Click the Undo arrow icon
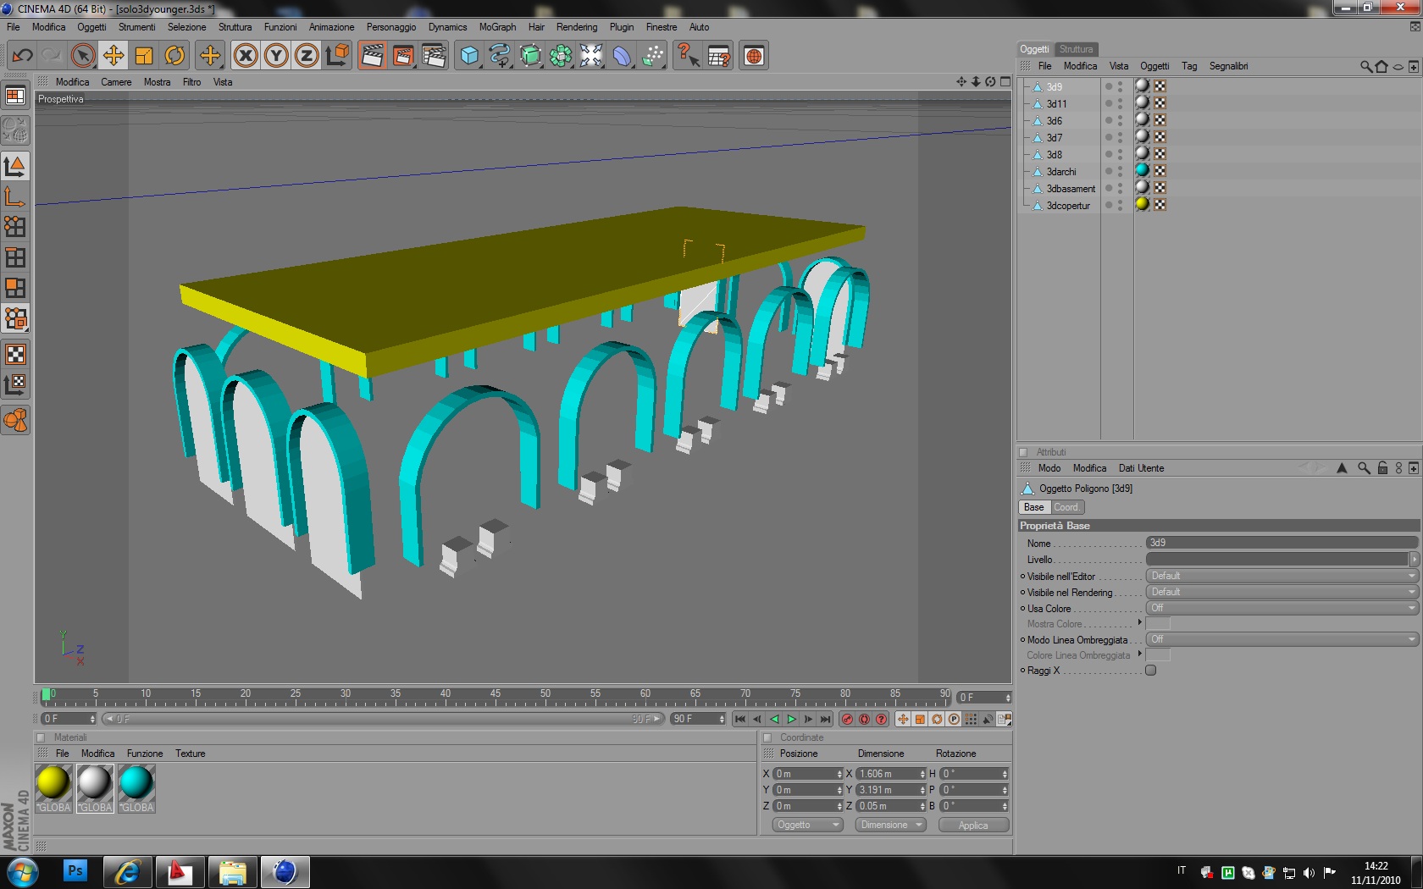 click(x=23, y=56)
